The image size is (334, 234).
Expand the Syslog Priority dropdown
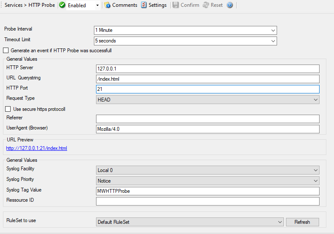pos(315,181)
